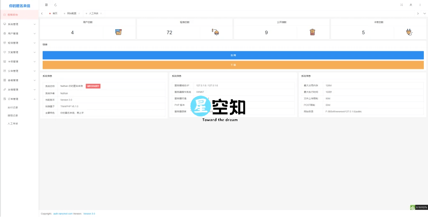Expand the 文案管理 sidebar menu chevron

(35, 52)
